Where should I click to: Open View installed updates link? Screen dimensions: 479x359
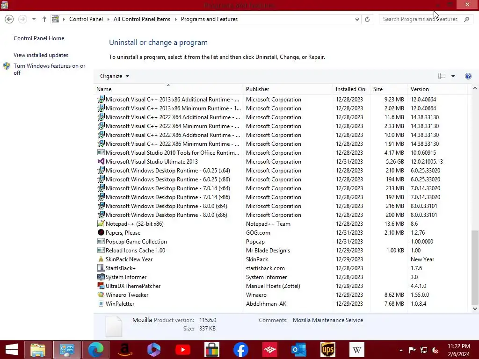[41, 55]
